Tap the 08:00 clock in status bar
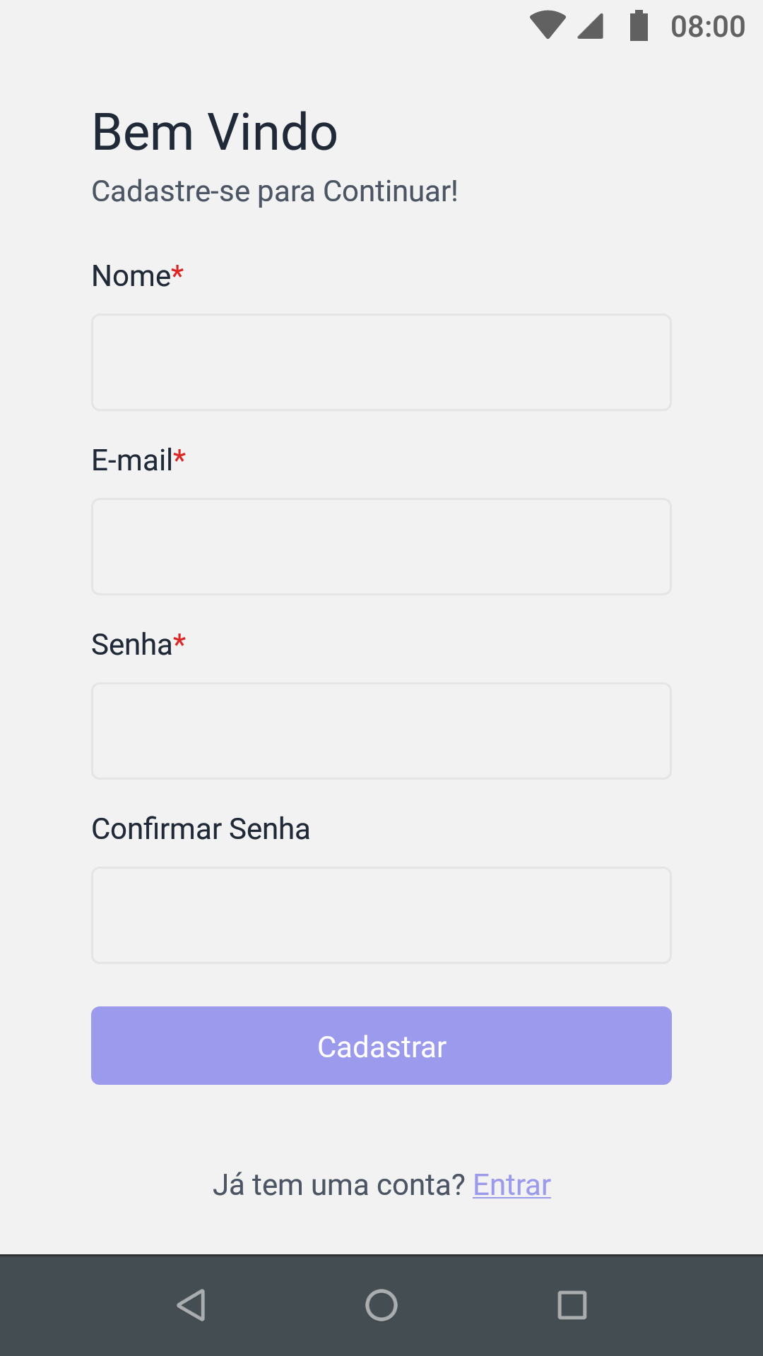 click(707, 27)
